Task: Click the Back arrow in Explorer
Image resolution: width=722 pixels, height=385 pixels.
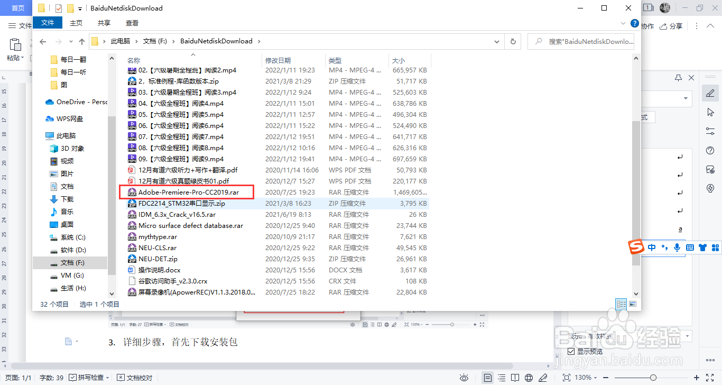Action: pyautogui.click(x=43, y=41)
